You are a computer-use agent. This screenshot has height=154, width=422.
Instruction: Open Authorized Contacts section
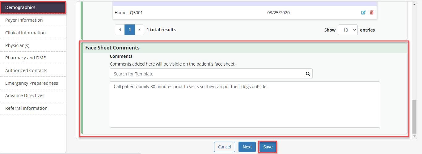(26, 71)
